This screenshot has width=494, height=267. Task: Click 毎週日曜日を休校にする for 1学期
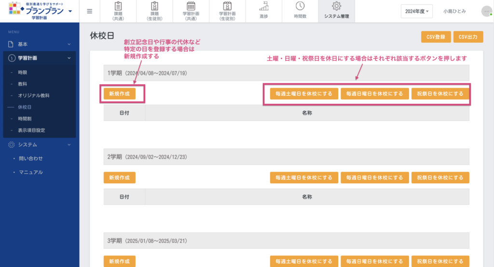tap(374, 94)
